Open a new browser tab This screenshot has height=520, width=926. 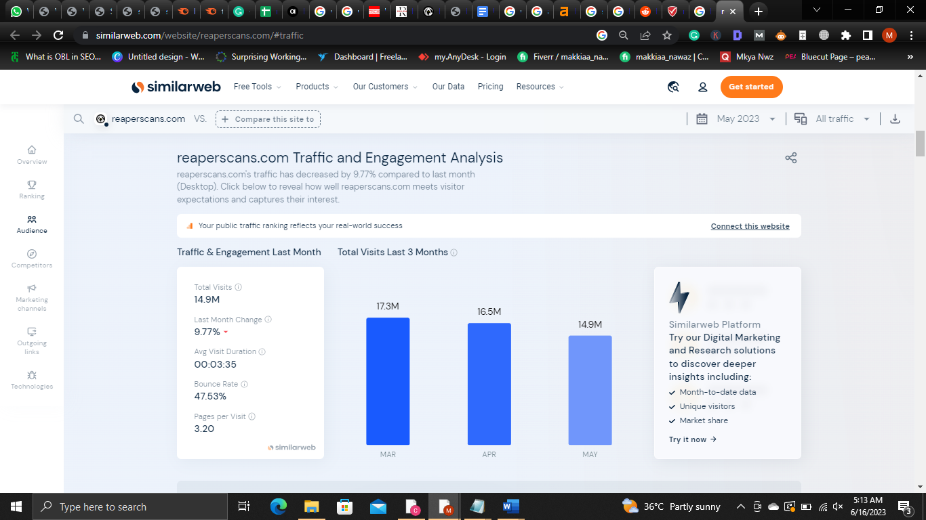tap(759, 12)
